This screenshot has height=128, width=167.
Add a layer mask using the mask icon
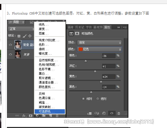coord(31,115)
